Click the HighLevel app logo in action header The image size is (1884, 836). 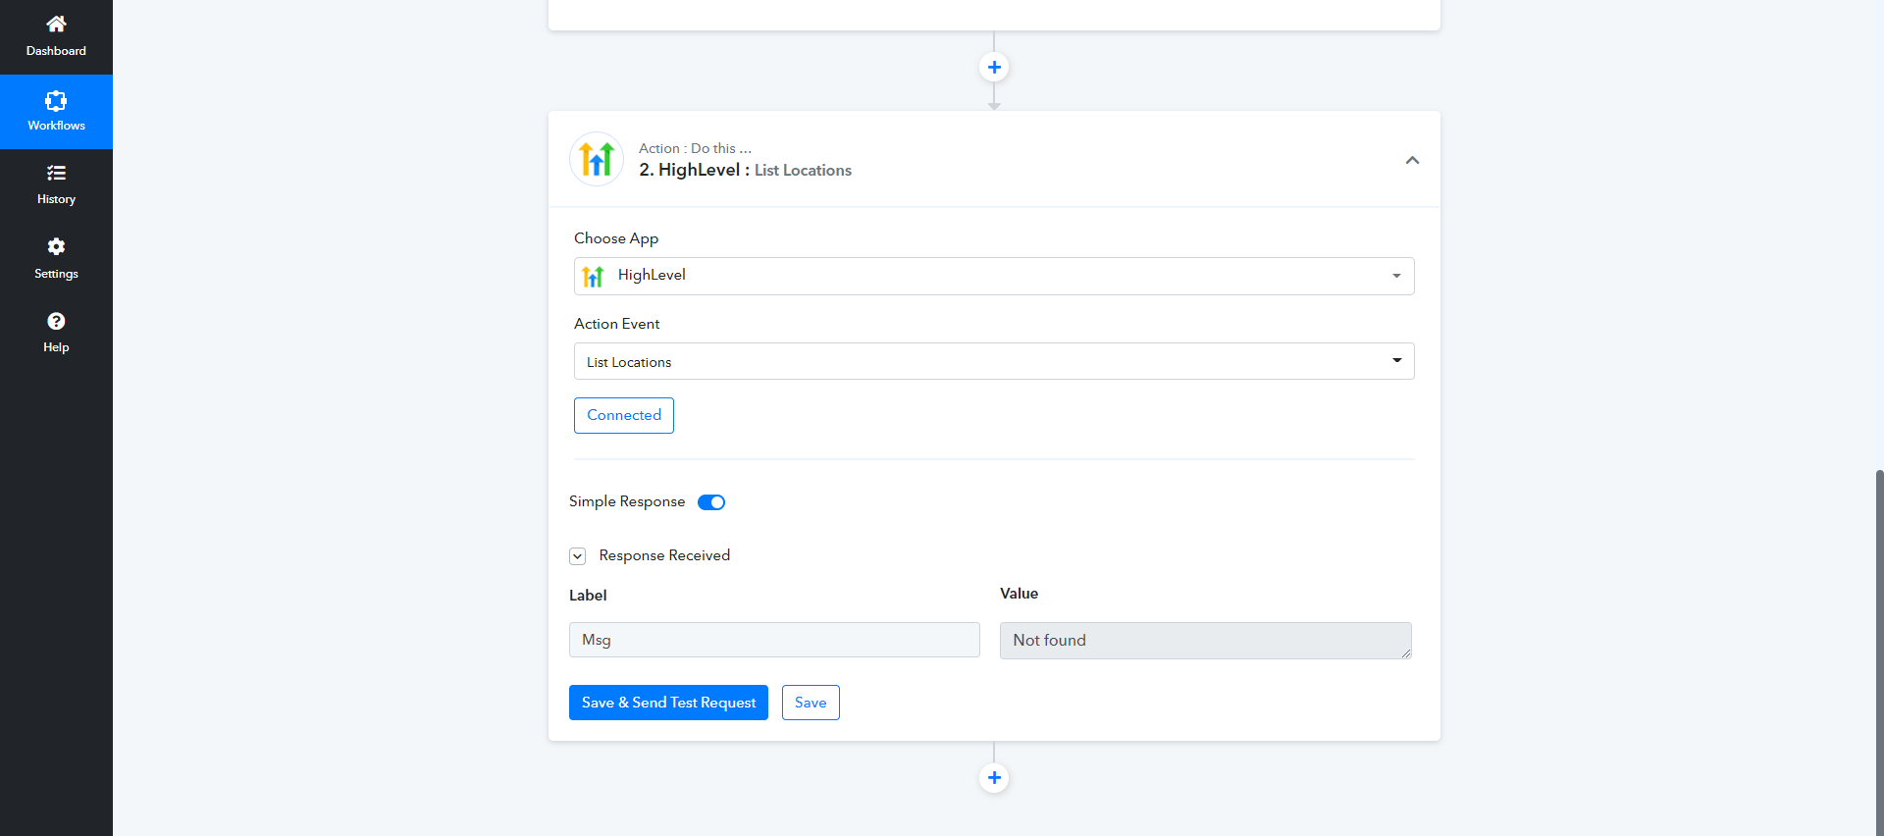(597, 159)
